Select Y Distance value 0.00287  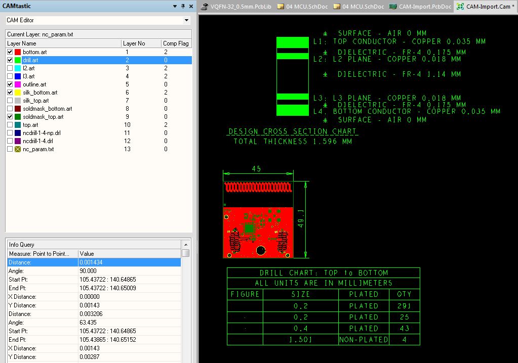(x=90, y=357)
